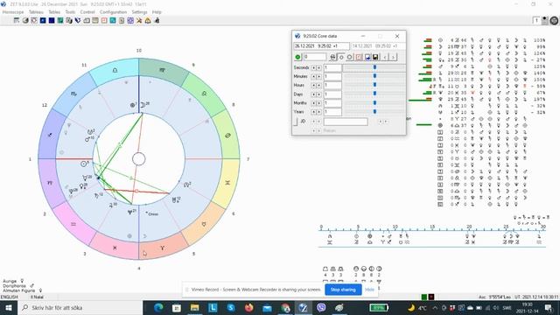Click Stop sharing button

343,290
